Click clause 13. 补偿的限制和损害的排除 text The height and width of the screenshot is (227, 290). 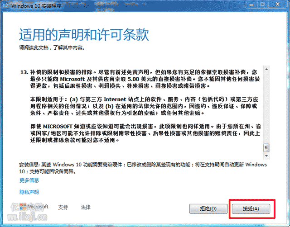pos(140,79)
